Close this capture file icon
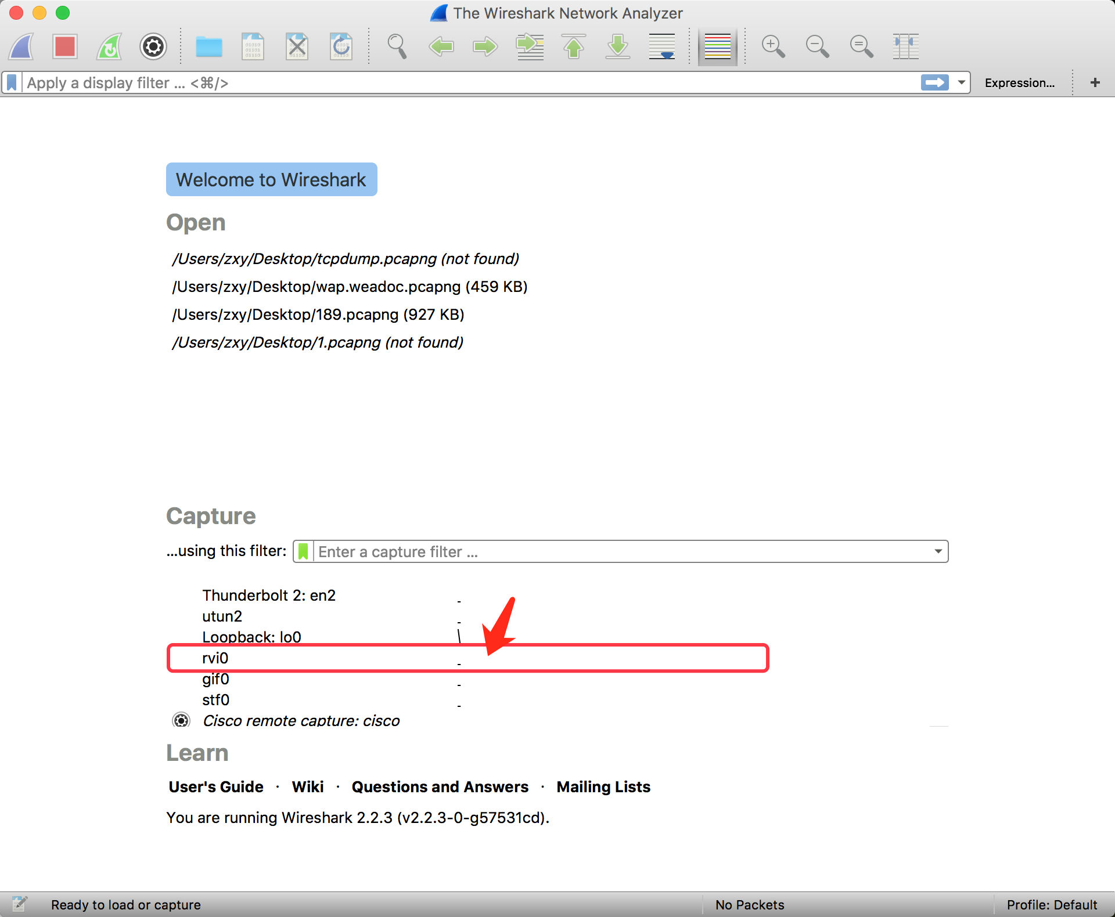 (x=297, y=46)
